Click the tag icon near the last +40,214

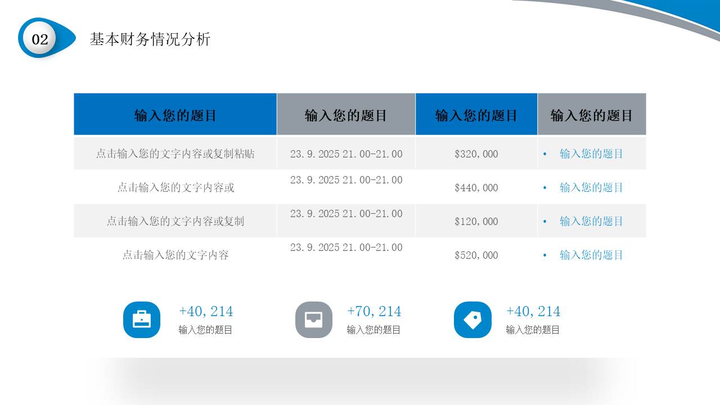pyautogui.click(x=472, y=319)
